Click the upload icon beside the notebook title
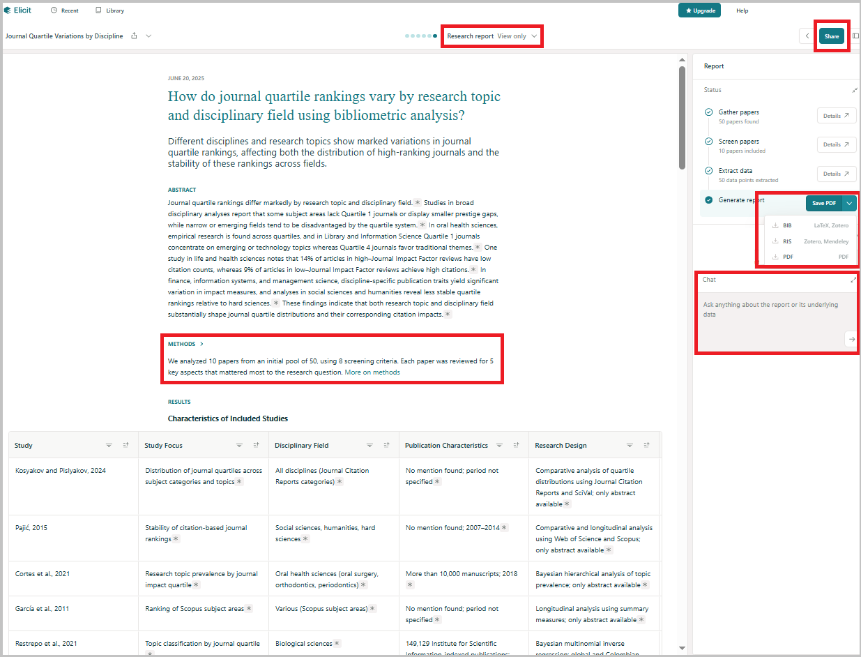 [x=134, y=36]
